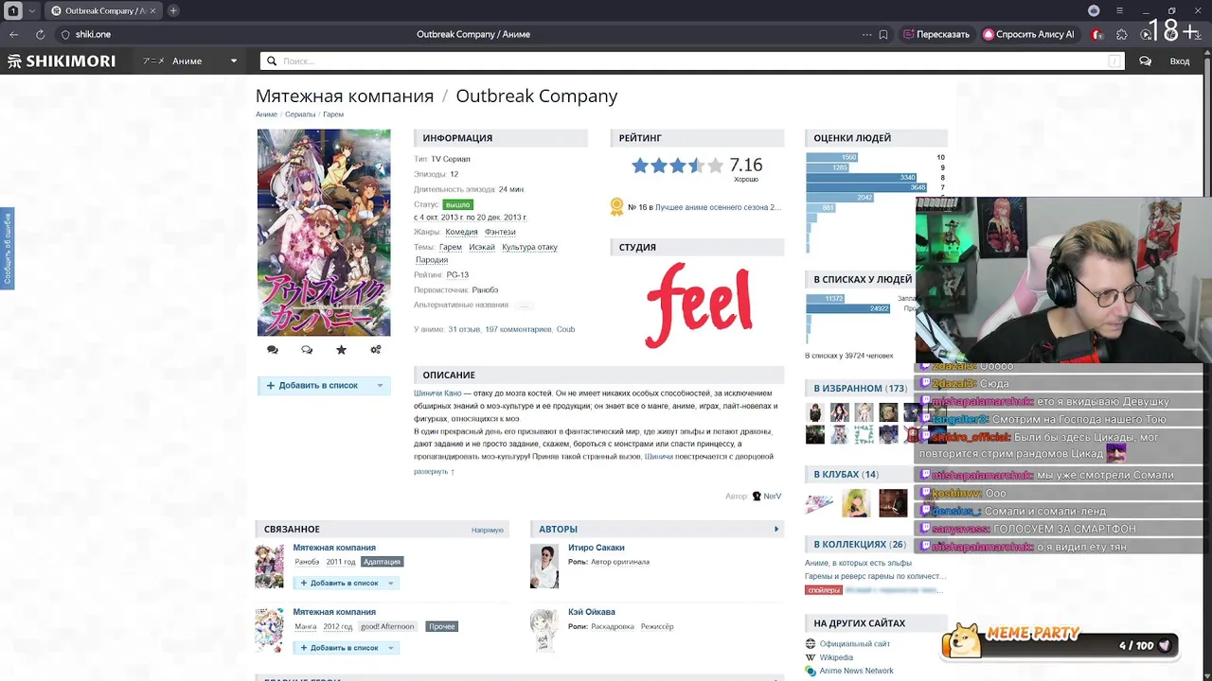Click the Кэй Ойкава portrait thumbnail

click(544, 631)
